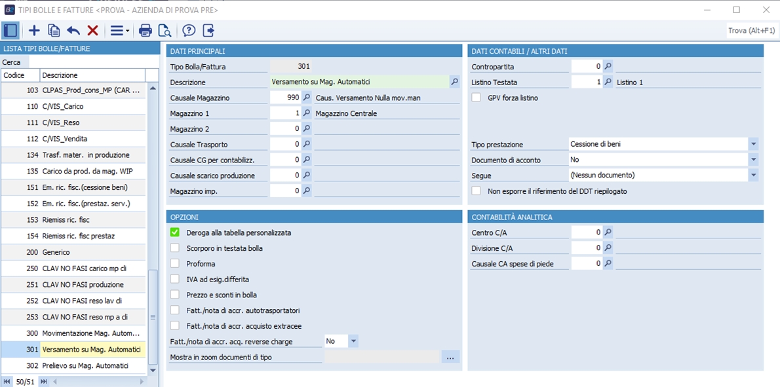Select row 200 Generico
The image size is (780, 387).
click(73, 252)
